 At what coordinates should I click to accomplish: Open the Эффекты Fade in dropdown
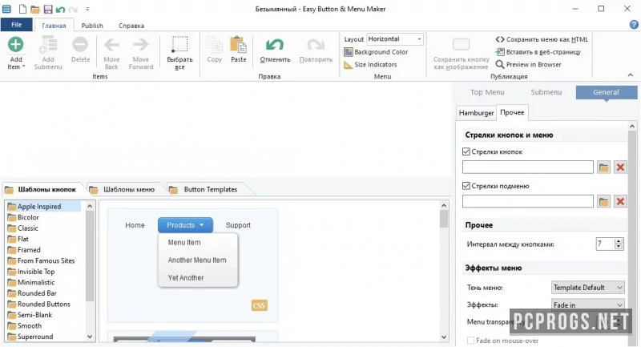click(588, 305)
